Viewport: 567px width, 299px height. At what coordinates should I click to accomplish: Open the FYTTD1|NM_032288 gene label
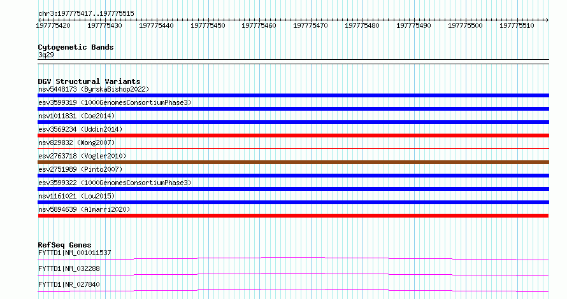[x=69, y=268]
